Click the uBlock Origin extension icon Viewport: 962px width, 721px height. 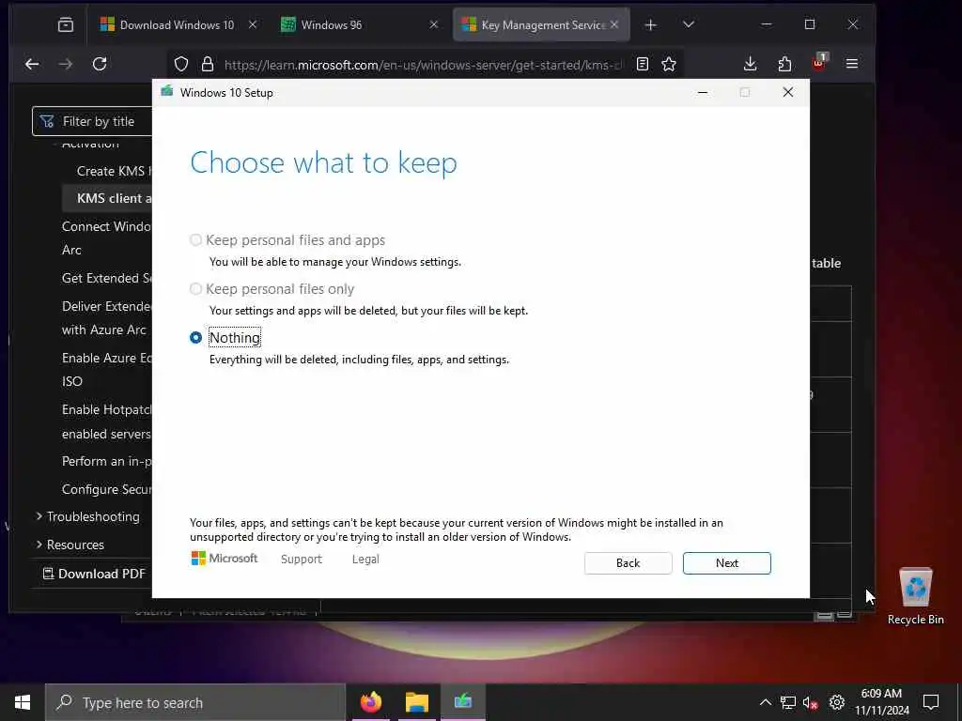click(819, 62)
